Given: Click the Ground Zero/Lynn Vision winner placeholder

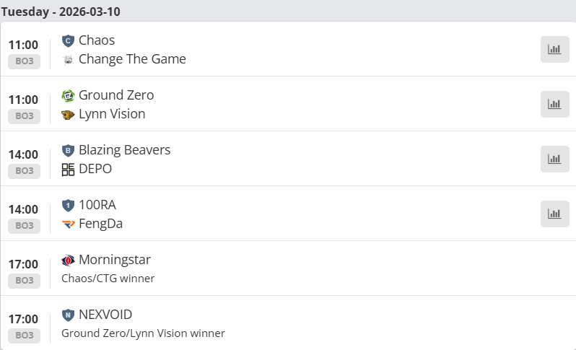Looking at the screenshot, I should [143, 333].
